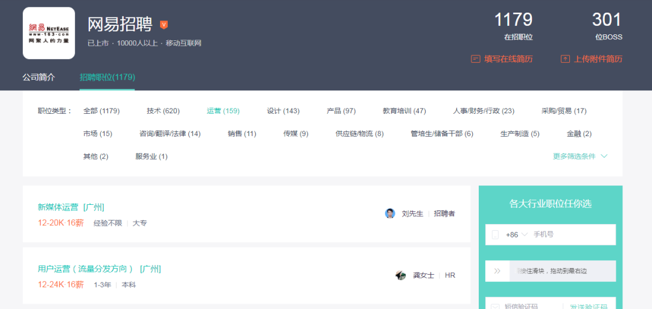Click the 12-20K·16薪 salary text
This screenshot has width=652, height=309.
pos(61,223)
